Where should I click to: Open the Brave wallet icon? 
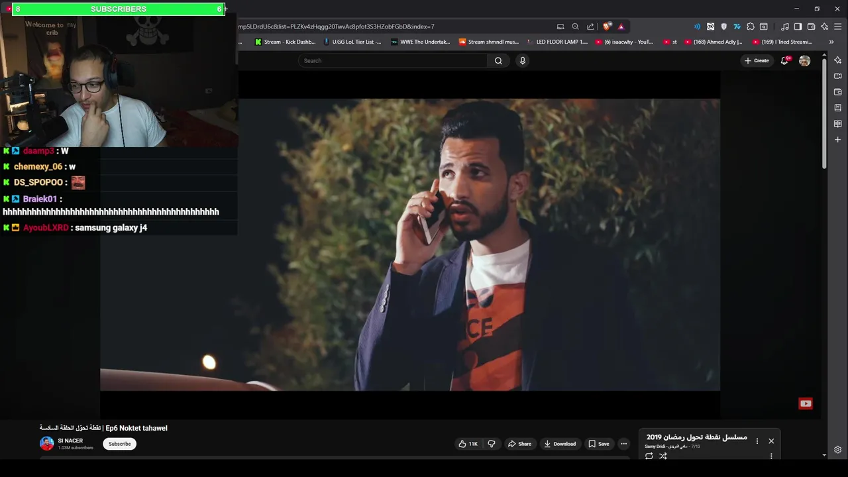pos(811,26)
